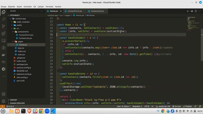This screenshot has width=203, height=114.
Task: Collapse the components folder
Action: [26, 32]
